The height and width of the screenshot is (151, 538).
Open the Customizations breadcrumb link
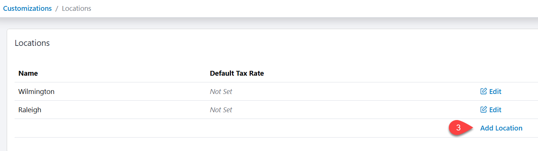(x=27, y=8)
